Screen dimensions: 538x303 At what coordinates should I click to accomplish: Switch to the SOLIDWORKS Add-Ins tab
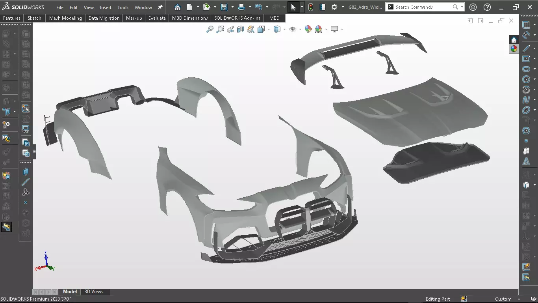tap(237, 18)
